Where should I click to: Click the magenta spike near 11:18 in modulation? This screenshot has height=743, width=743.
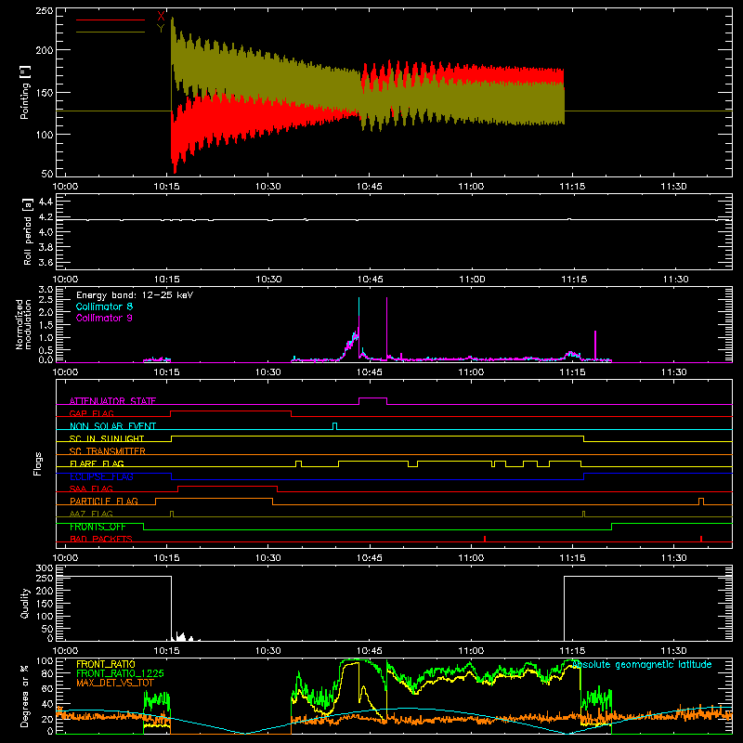point(595,345)
